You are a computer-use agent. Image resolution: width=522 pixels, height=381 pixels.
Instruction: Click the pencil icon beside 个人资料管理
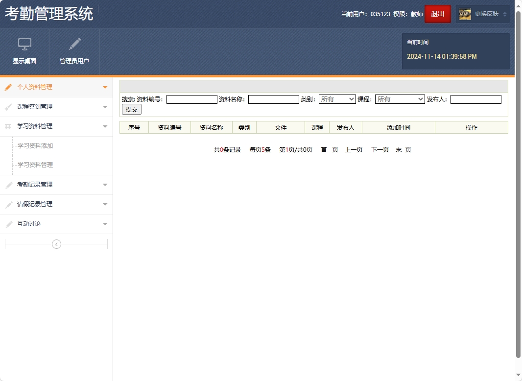tap(8, 87)
